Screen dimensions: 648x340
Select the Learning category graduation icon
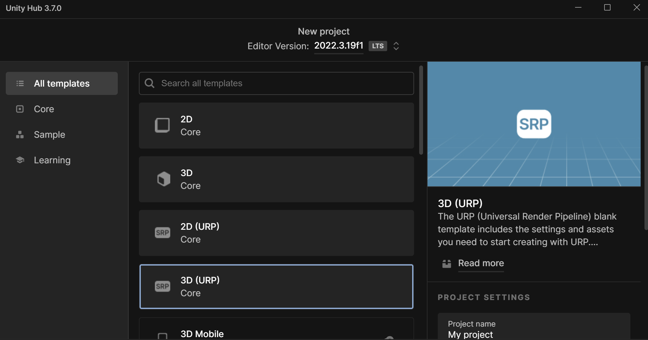click(20, 160)
